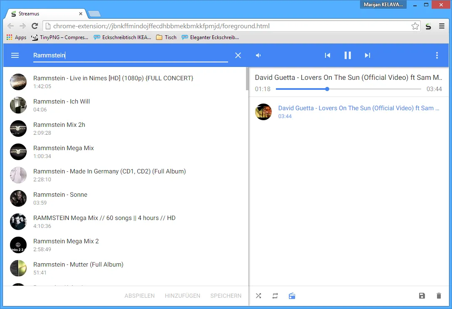This screenshot has height=309, width=452.
Task: Click the search results scrollbar thumb
Action: coord(247,79)
